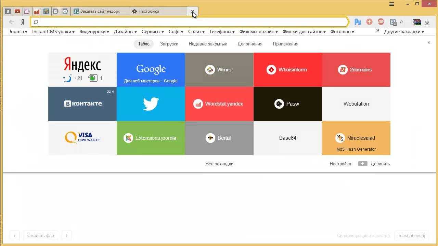
Task: Click the screenshot extension icon
Action: click(x=393, y=22)
